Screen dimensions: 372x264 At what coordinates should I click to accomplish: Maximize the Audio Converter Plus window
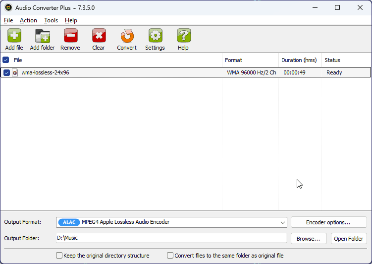click(x=337, y=7)
